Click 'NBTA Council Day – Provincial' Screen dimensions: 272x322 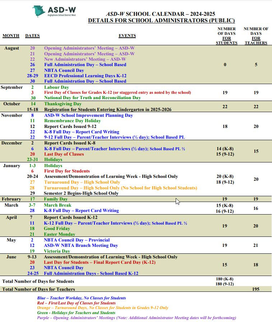pyautogui.click(x=77, y=240)
